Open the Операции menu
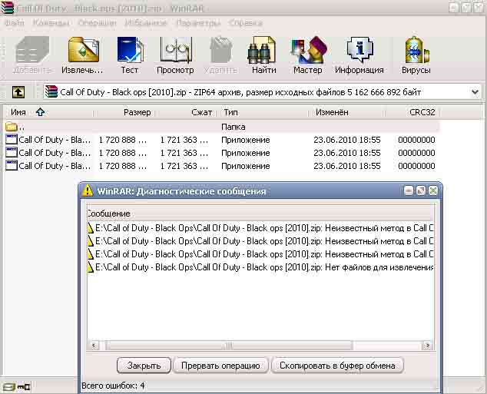Viewport: 487px width, 394px height. [98, 23]
